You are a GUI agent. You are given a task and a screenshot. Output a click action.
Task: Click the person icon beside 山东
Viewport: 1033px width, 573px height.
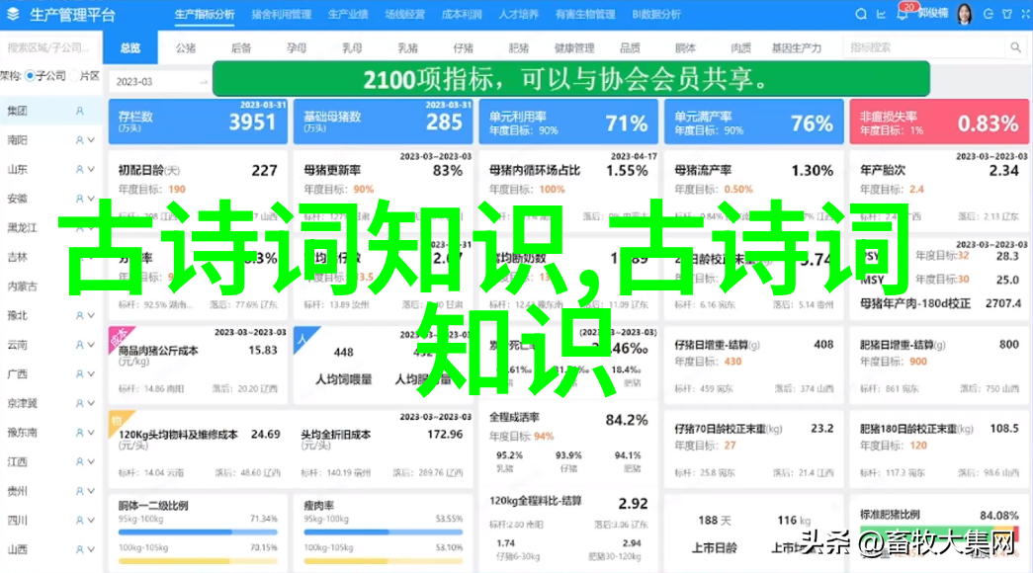(x=80, y=169)
